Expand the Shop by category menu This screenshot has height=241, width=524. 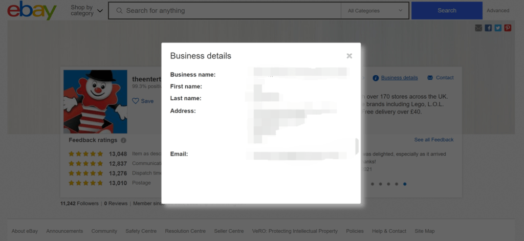point(86,10)
